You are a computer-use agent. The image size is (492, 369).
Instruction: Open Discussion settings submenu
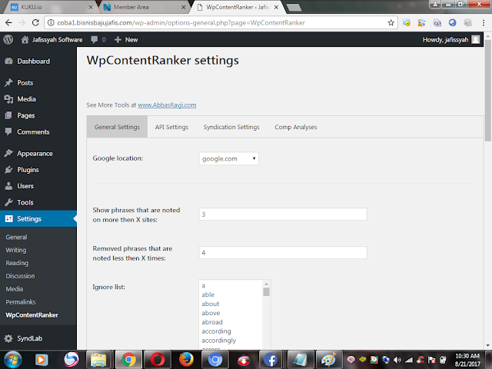(x=21, y=276)
